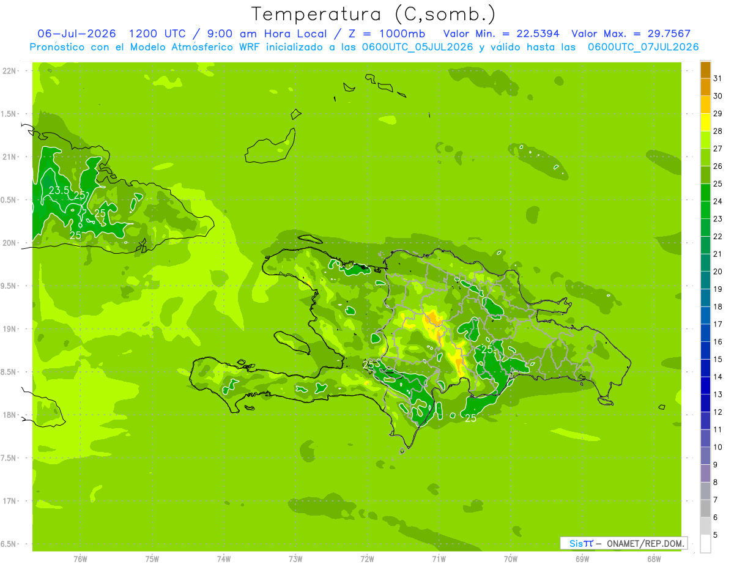Click the '76W' longitude label

[x=80, y=558]
